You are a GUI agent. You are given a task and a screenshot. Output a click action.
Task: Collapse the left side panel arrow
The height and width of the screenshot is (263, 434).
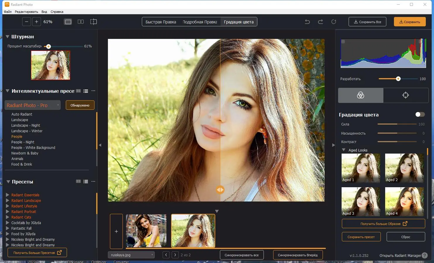100,145
